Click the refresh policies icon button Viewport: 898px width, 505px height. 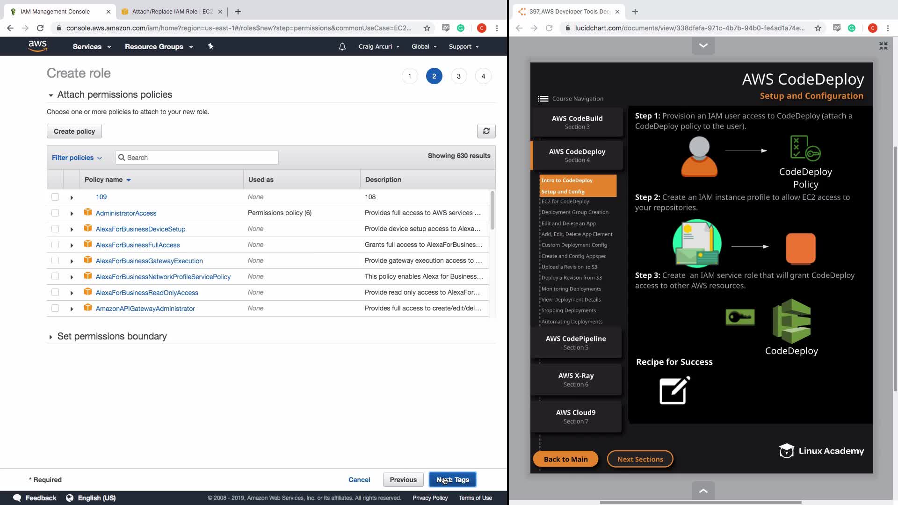tap(486, 131)
